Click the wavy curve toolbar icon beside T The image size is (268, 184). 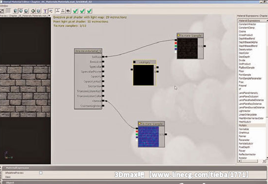[x=51, y=11]
